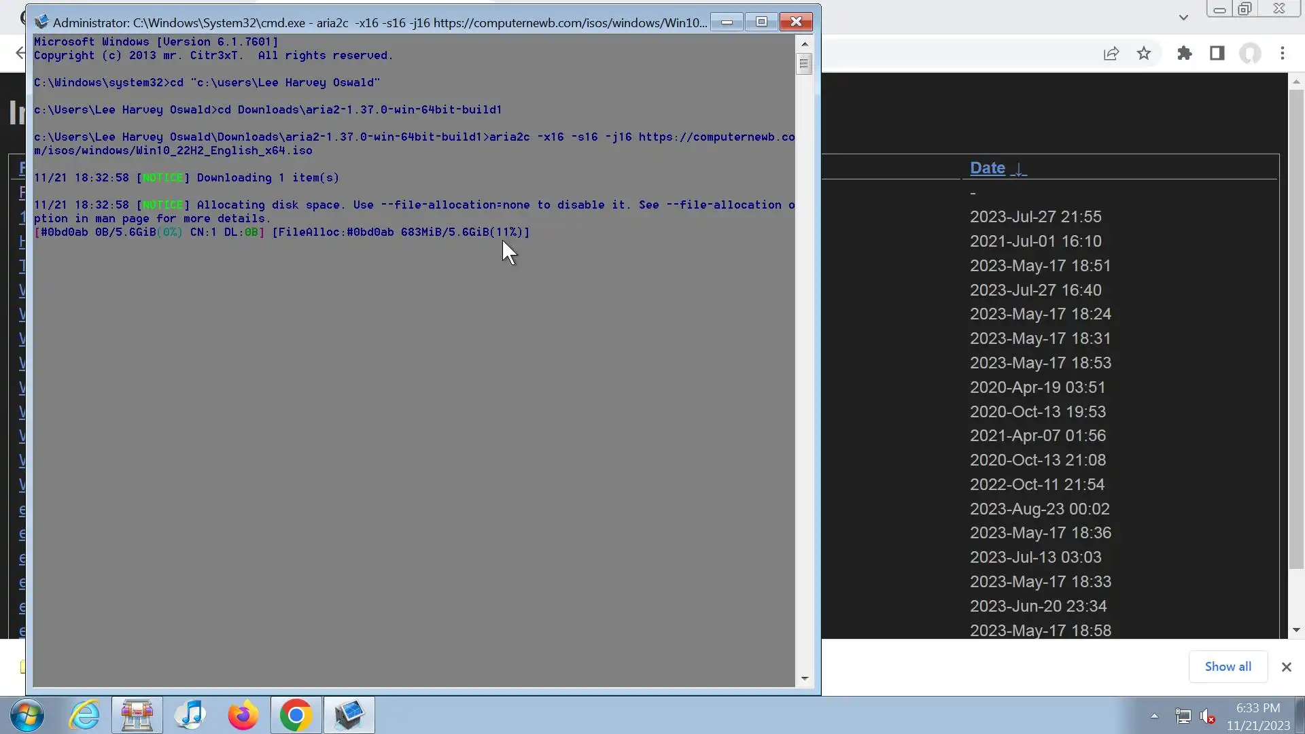1305x734 pixels.
Task: Open iTunes from the taskbar
Action: pyautogui.click(x=190, y=716)
